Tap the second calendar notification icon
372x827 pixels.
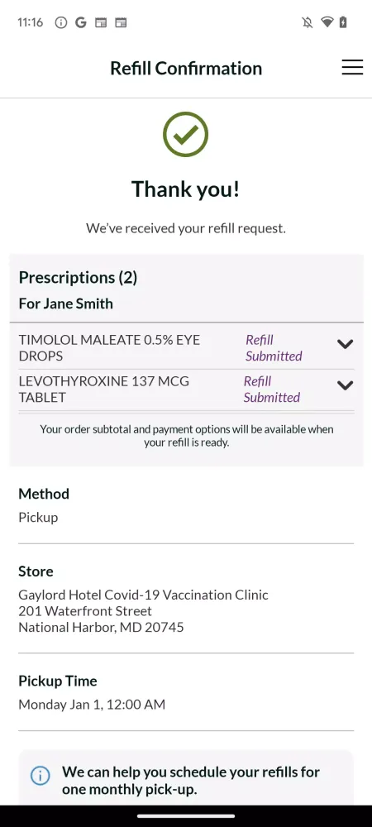click(121, 22)
